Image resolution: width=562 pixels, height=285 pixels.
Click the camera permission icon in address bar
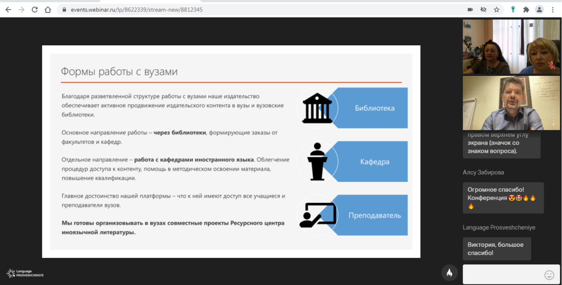[470, 10]
